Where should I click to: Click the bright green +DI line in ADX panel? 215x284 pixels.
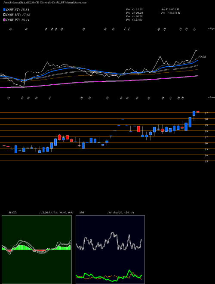click(129, 271)
